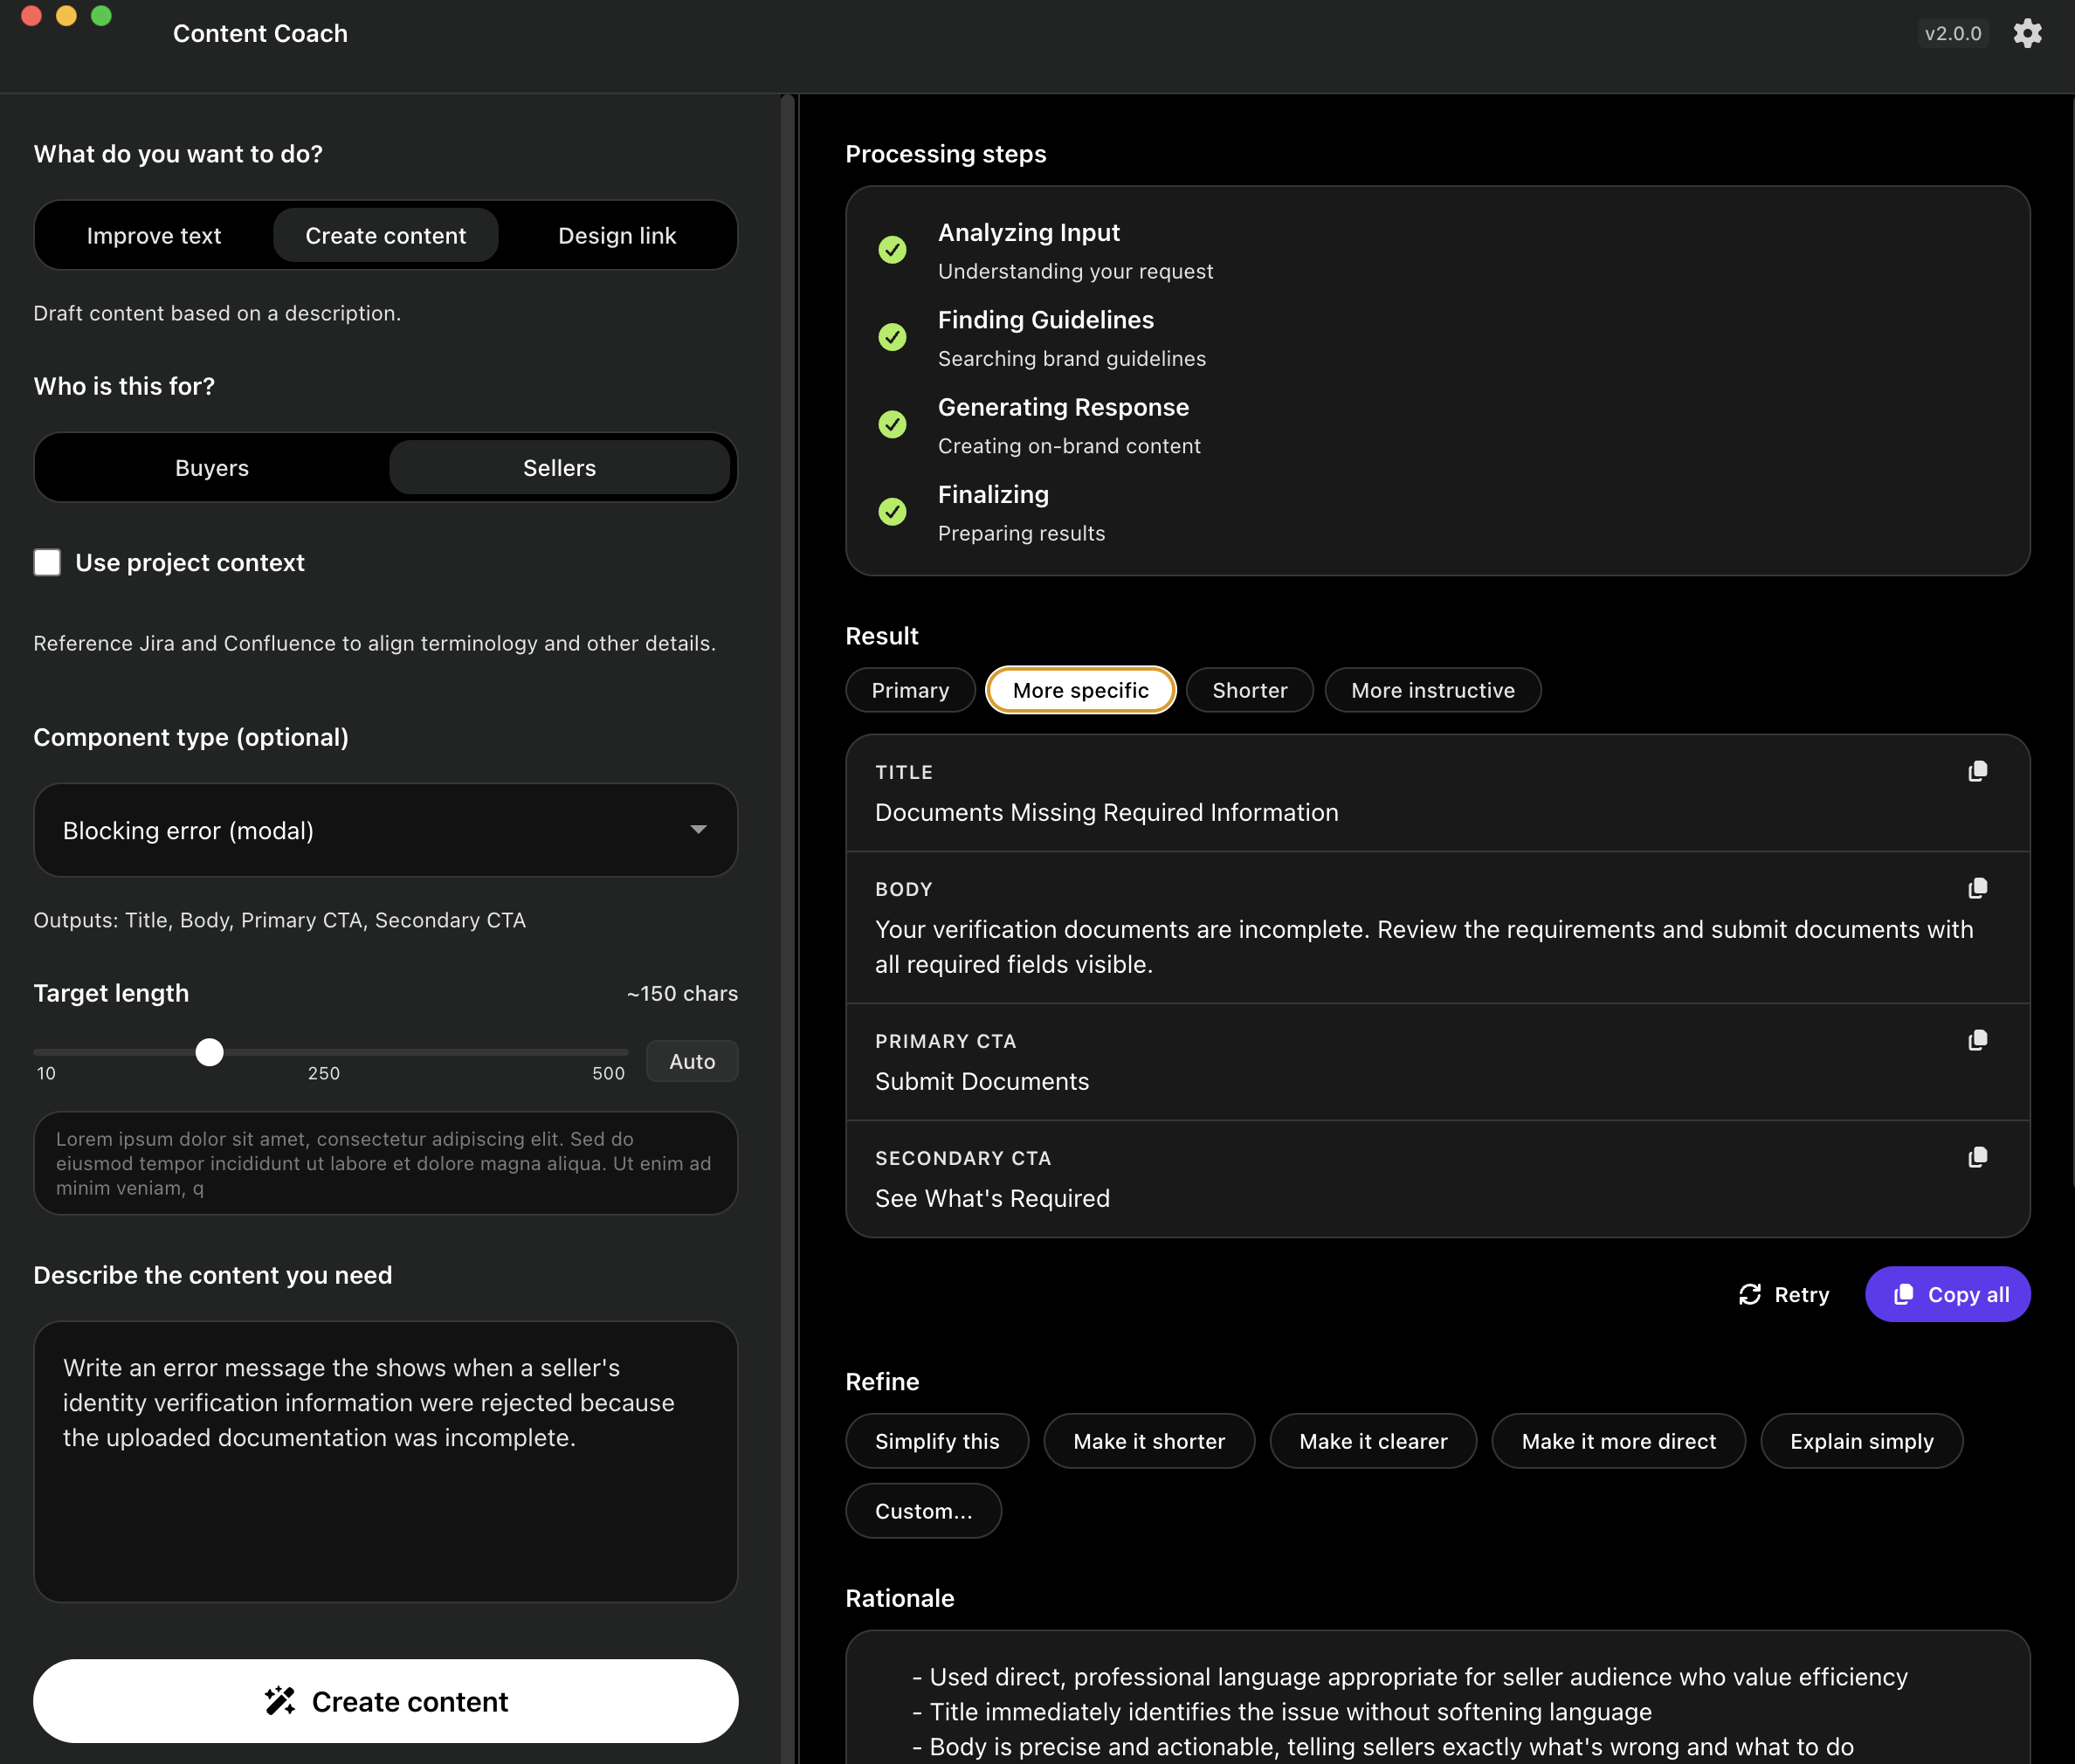Click the Copy all button
The image size is (2075, 1764).
point(1948,1295)
